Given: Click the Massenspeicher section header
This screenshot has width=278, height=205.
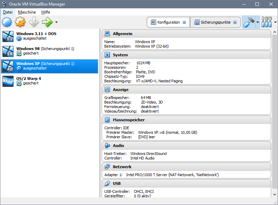Looking at the screenshot, I should coord(186,120).
